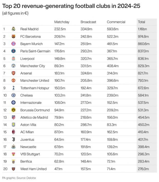Select the Bayern Munich logo
This screenshot has height=182, width=159.
pos(14,44)
